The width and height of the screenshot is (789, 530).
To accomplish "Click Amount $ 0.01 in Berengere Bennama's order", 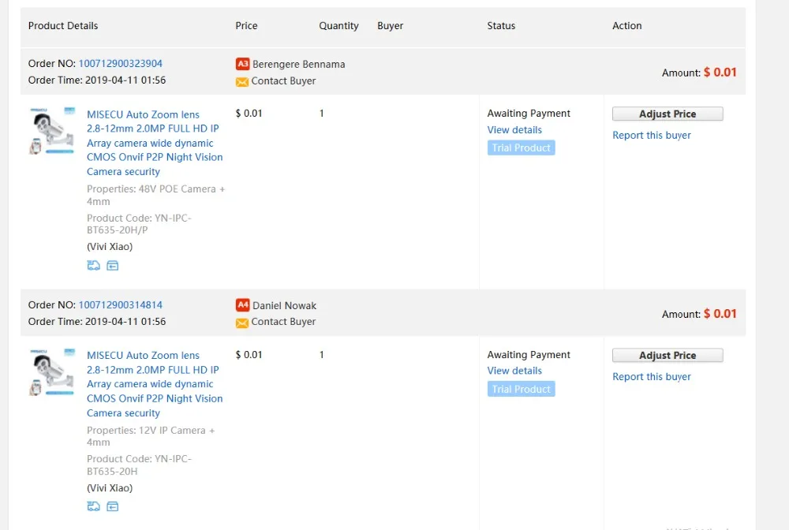I will [x=699, y=73].
